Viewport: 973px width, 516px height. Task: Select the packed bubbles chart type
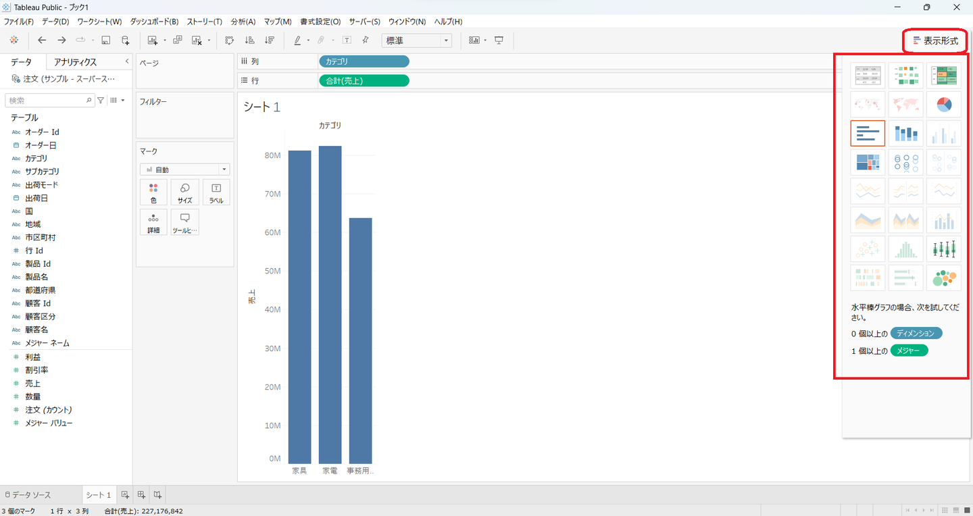click(x=943, y=278)
